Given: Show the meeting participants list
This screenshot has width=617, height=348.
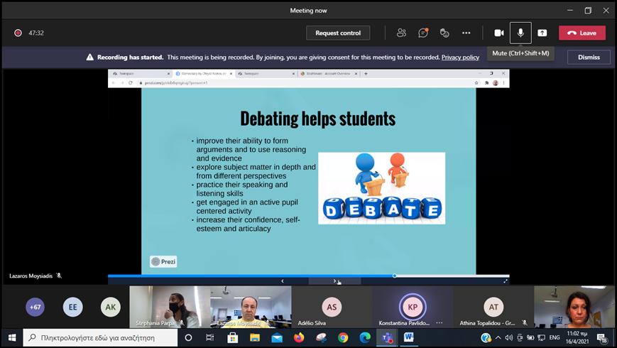Looking at the screenshot, I should click(x=401, y=33).
